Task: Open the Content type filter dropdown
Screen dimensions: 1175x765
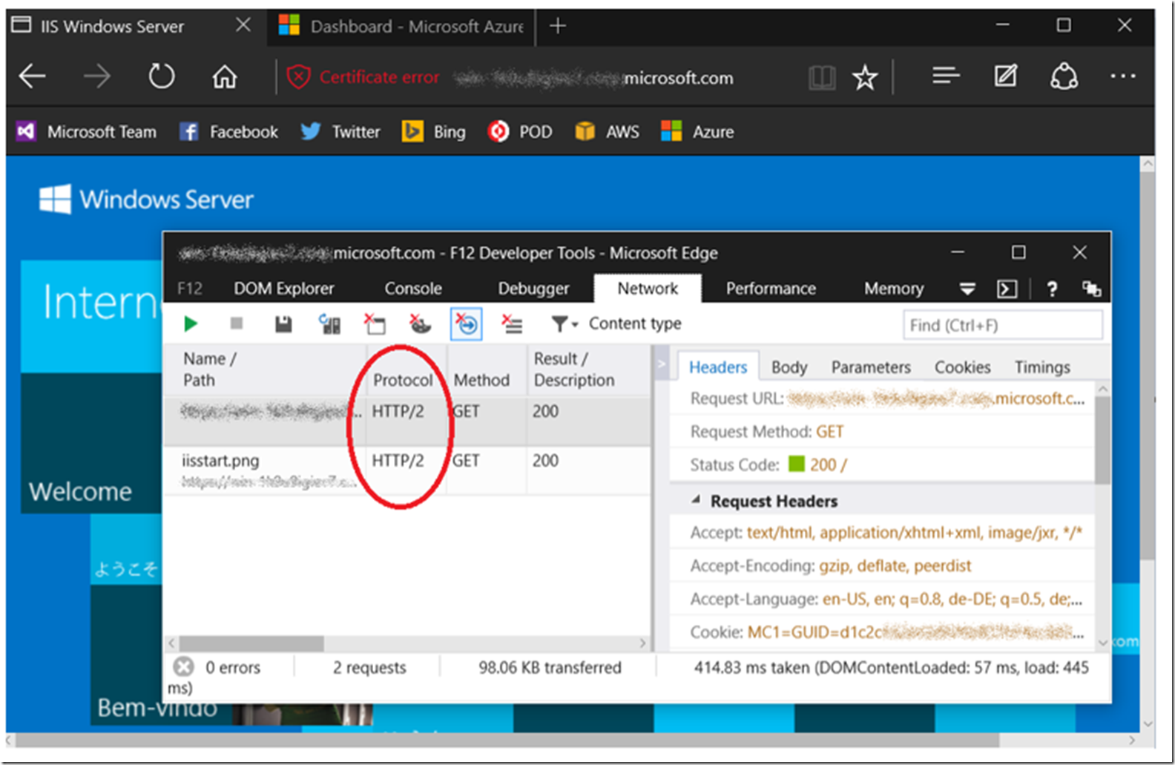Action: pyautogui.click(x=616, y=324)
